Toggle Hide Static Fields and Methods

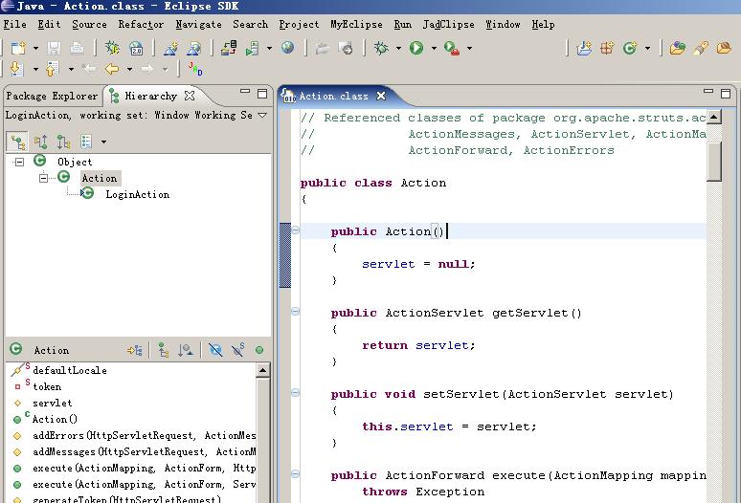click(x=237, y=350)
